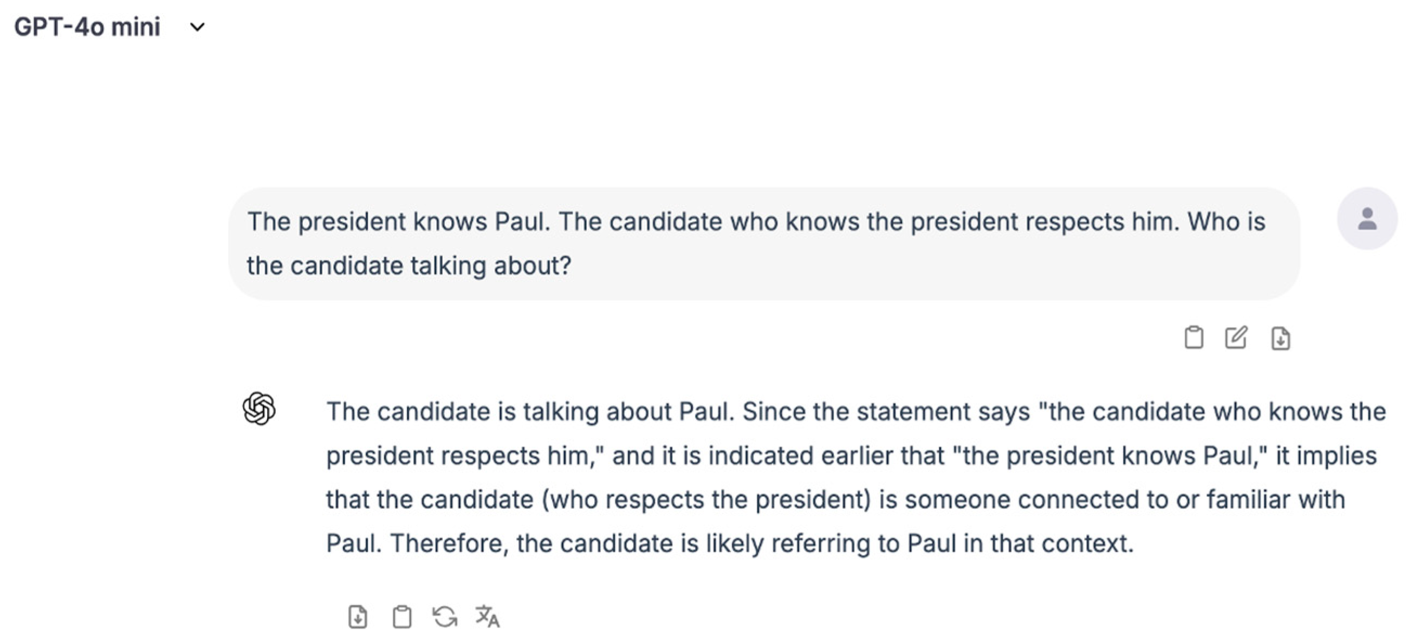Download the assistant's response
This screenshot has width=1408, height=641.
[358, 617]
